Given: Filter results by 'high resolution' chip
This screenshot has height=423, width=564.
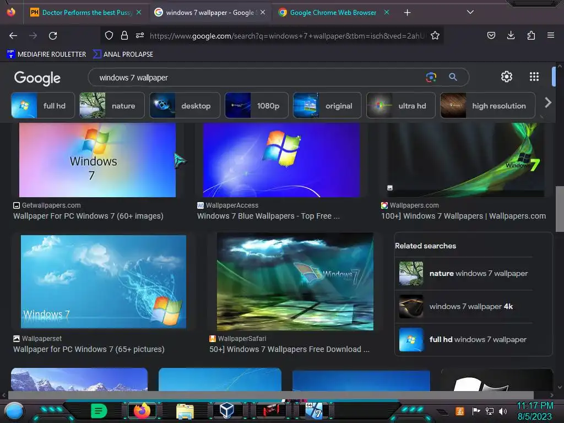Looking at the screenshot, I should coord(488,105).
